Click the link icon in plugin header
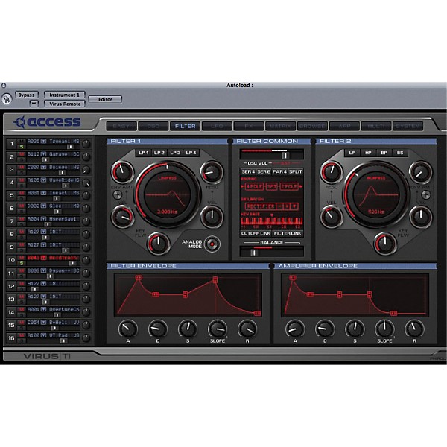447x447 pixels. [6, 99]
